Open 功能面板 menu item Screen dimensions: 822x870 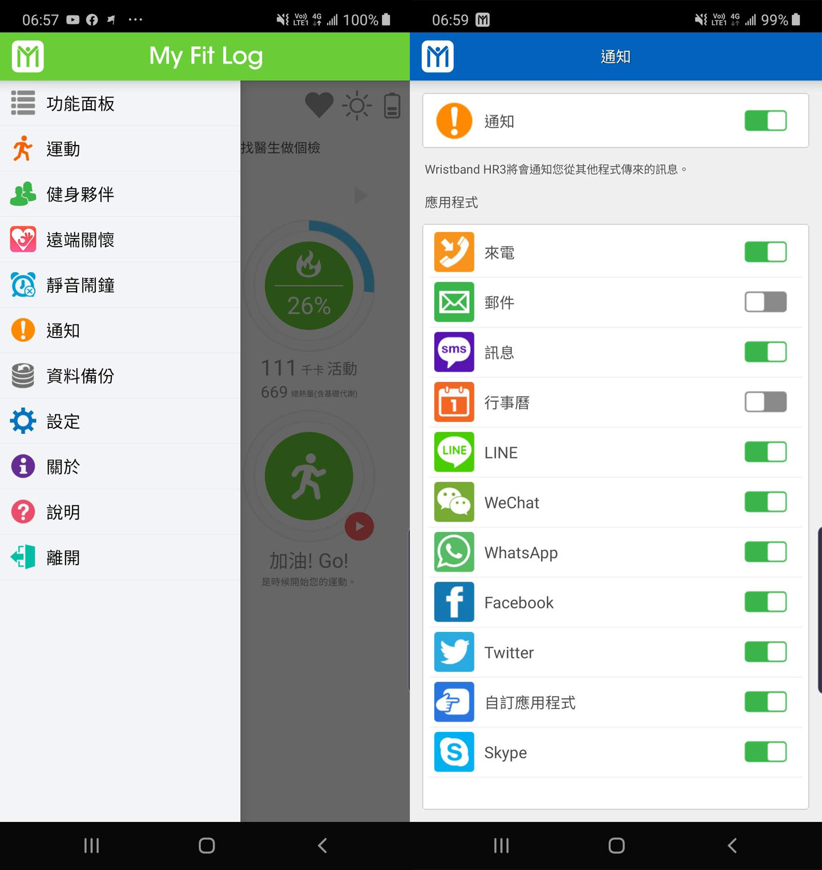coord(120,103)
